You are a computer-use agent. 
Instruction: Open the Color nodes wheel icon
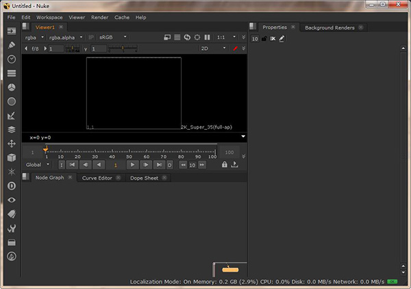coord(12,87)
